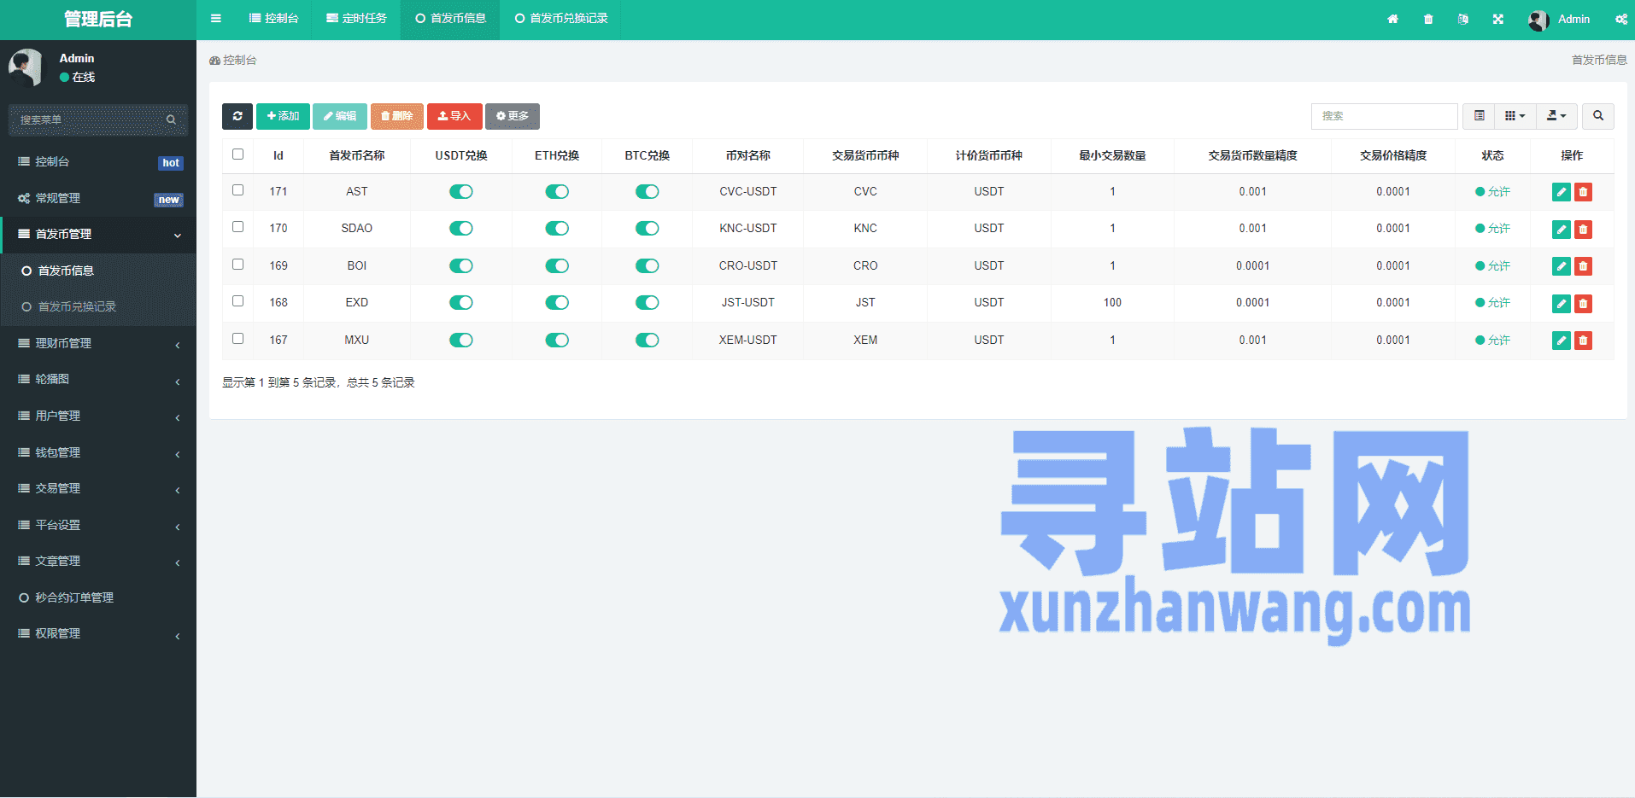Click the red delete icon for row 168
1635x798 pixels.
pos(1583,303)
